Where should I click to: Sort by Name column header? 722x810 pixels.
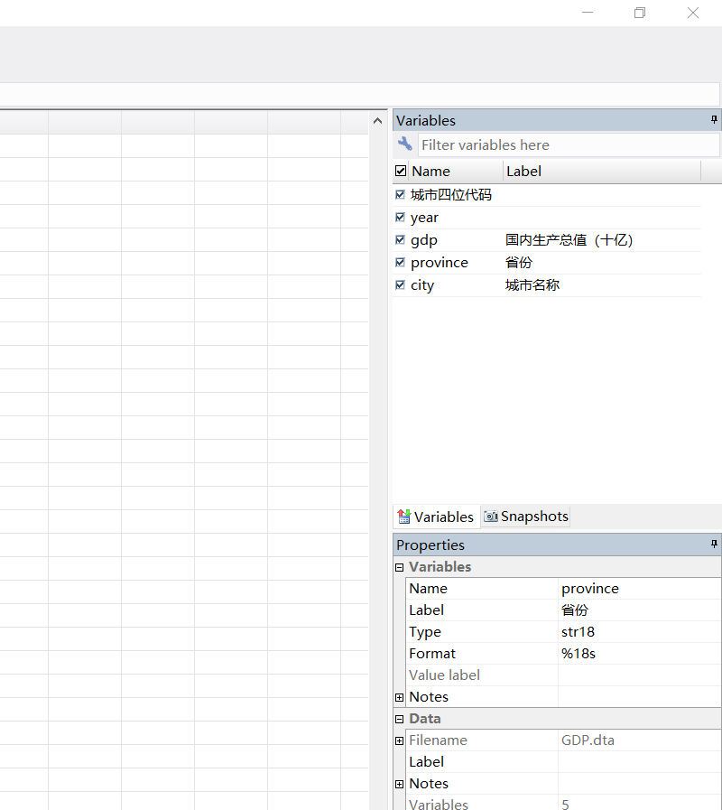pos(454,171)
